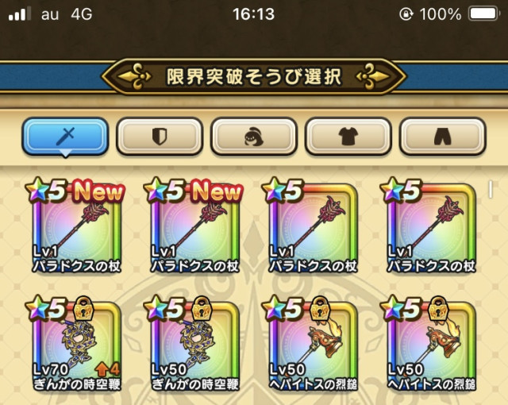Switch to the shirt armor tab
The height and width of the screenshot is (405, 508).
point(348,136)
